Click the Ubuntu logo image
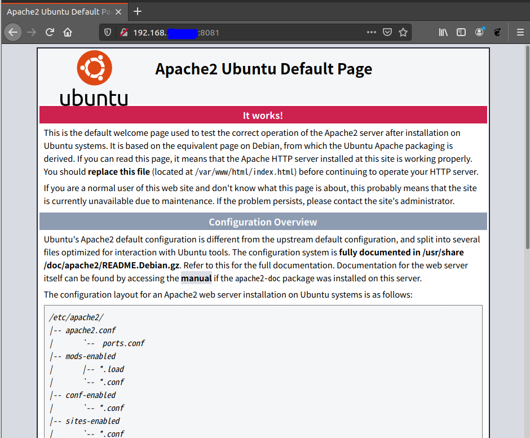 click(94, 78)
